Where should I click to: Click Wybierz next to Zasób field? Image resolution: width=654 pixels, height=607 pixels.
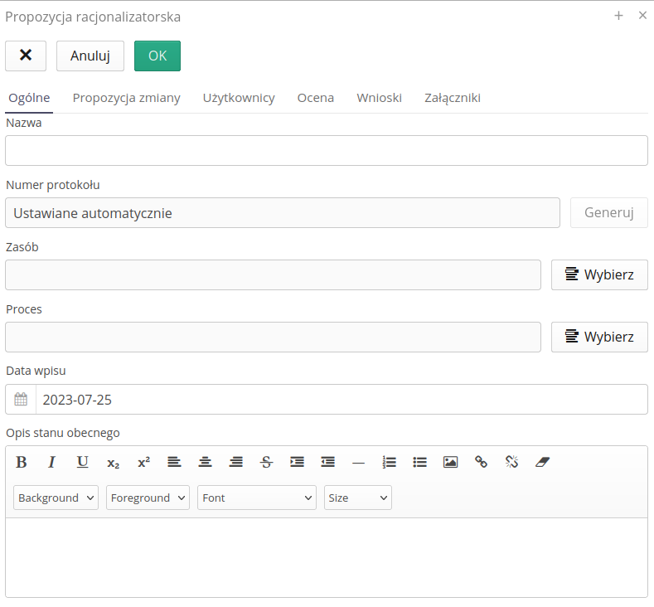click(599, 274)
